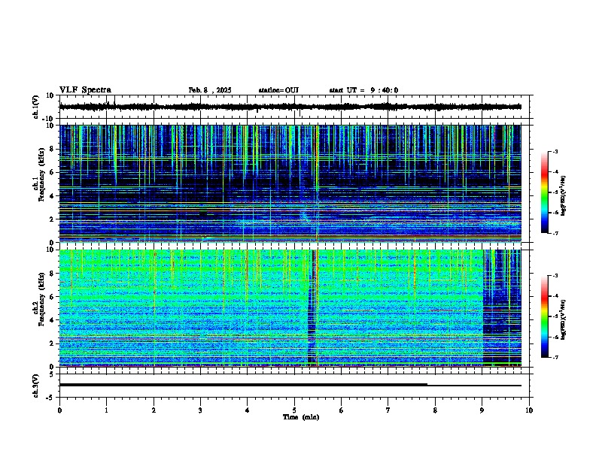Click the "start UT = 9:40:0" text
The width and height of the screenshot is (596, 460).
pos(363,90)
